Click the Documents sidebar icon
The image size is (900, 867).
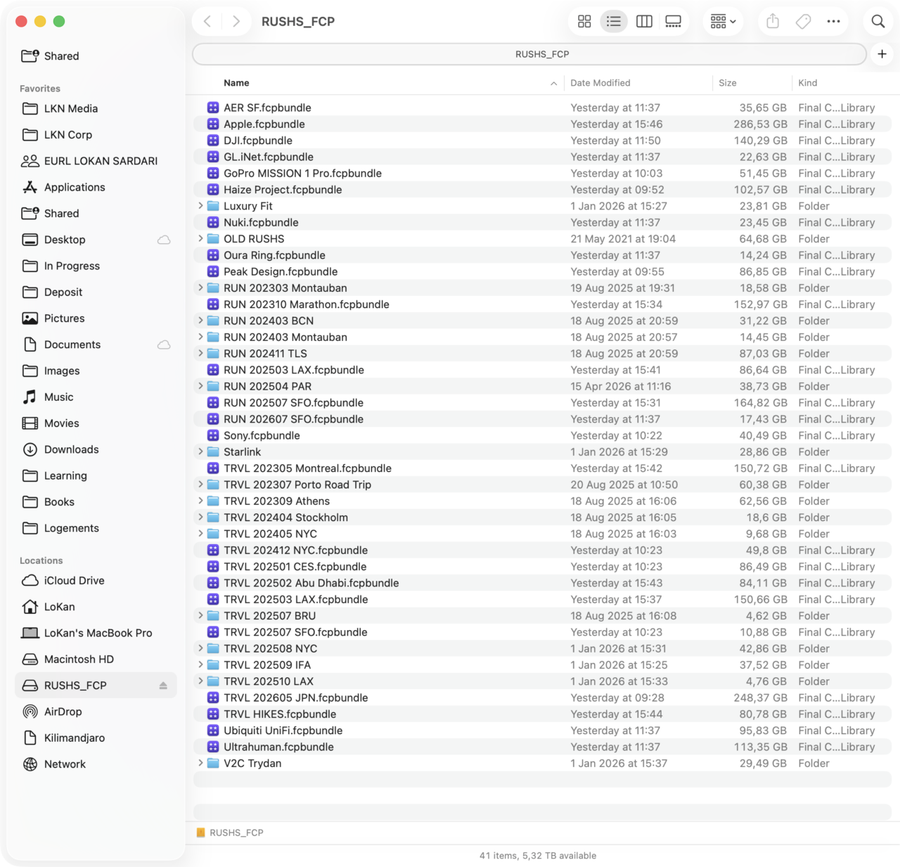click(x=30, y=345)
